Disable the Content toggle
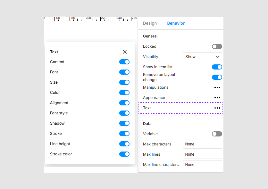This screenshot has height=189, width=268. click(124, 62)
